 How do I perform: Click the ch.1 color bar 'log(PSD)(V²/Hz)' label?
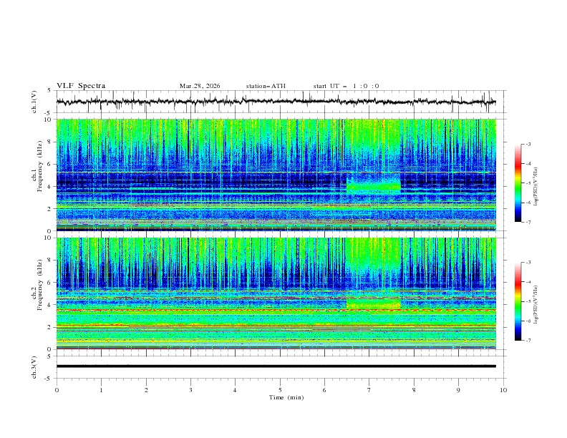[536, 187]
